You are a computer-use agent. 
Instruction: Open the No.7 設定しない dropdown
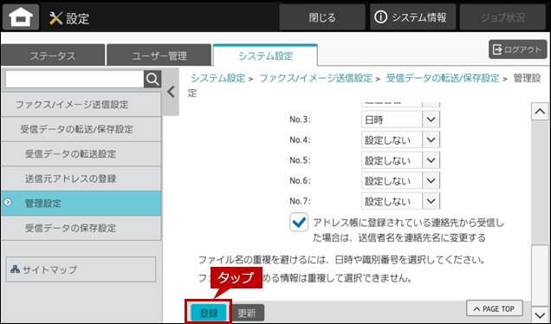[400, 201]
